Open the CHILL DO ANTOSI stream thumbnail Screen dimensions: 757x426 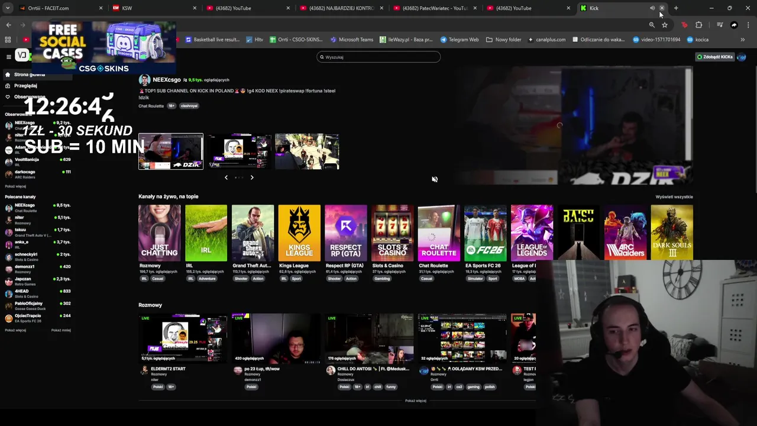(369, 338)
